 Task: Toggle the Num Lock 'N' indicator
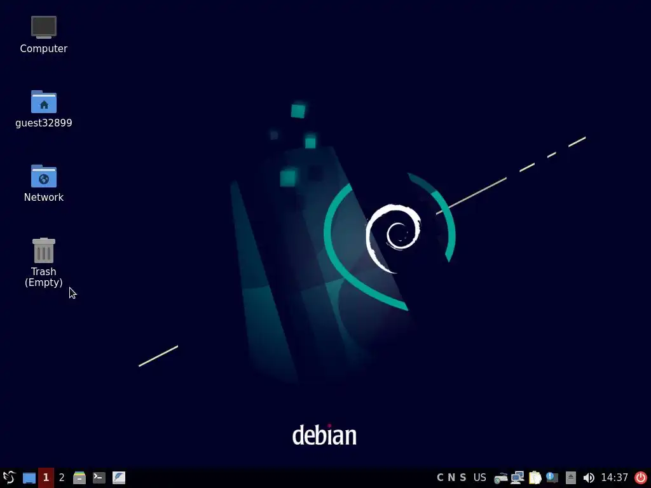pyautogui.click(x=451, y=478)
